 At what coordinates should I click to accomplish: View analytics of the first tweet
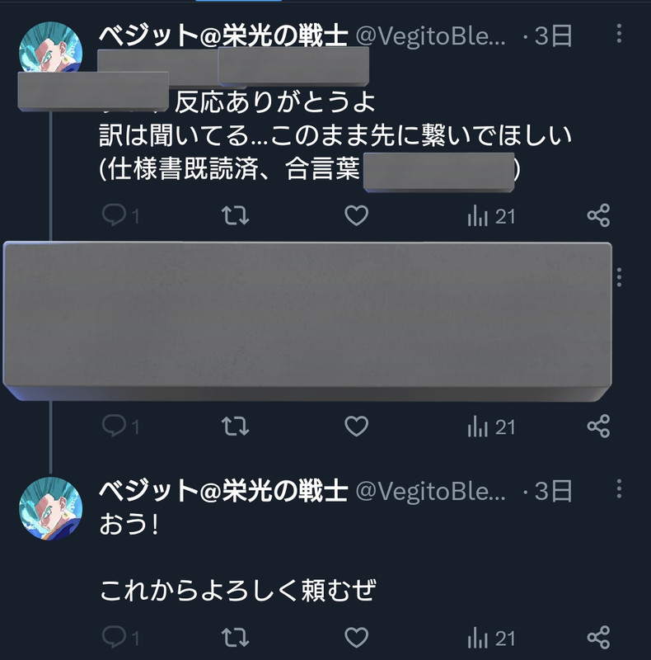[491, 216]
